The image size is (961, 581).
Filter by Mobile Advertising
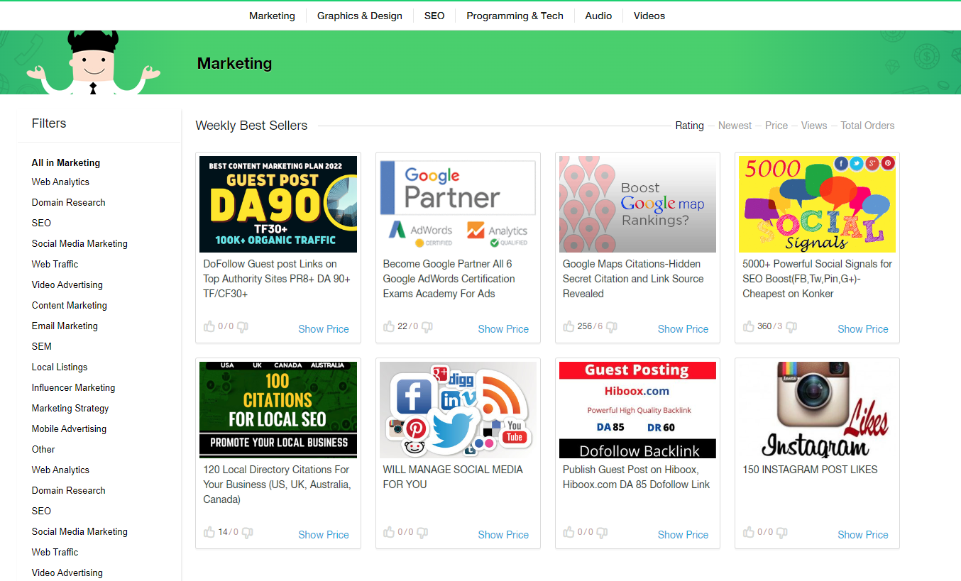69,428
